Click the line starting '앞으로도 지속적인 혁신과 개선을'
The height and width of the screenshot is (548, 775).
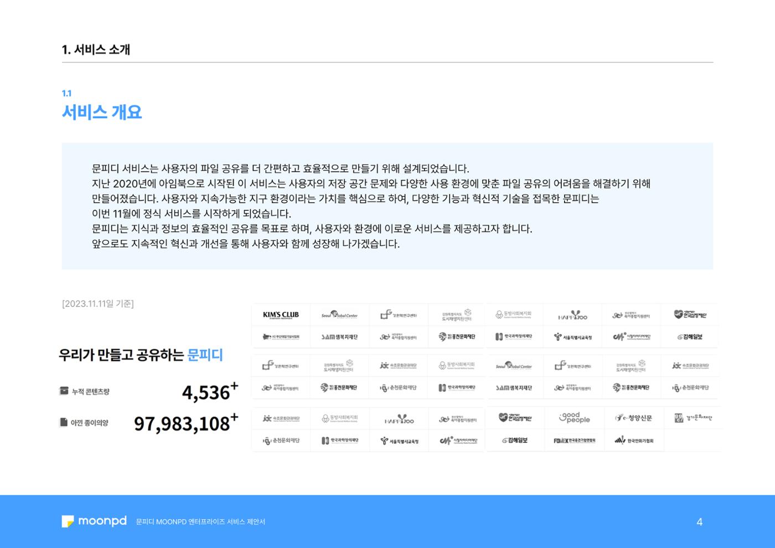[x=245, y=244]
